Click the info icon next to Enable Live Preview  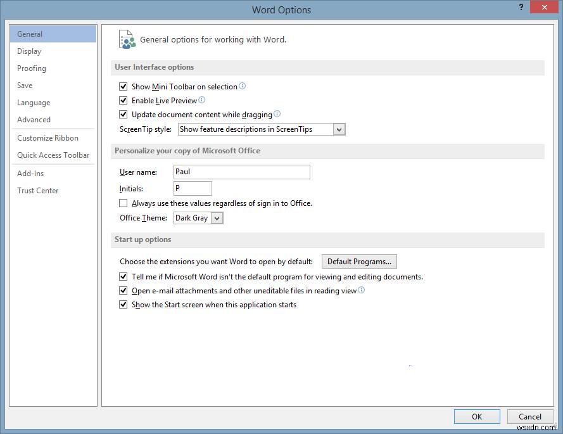click(202, 100)
